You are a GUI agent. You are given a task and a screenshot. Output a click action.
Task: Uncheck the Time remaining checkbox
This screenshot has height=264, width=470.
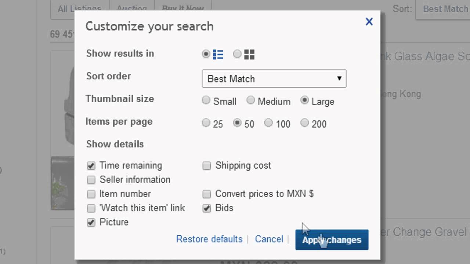pos(91,166)
